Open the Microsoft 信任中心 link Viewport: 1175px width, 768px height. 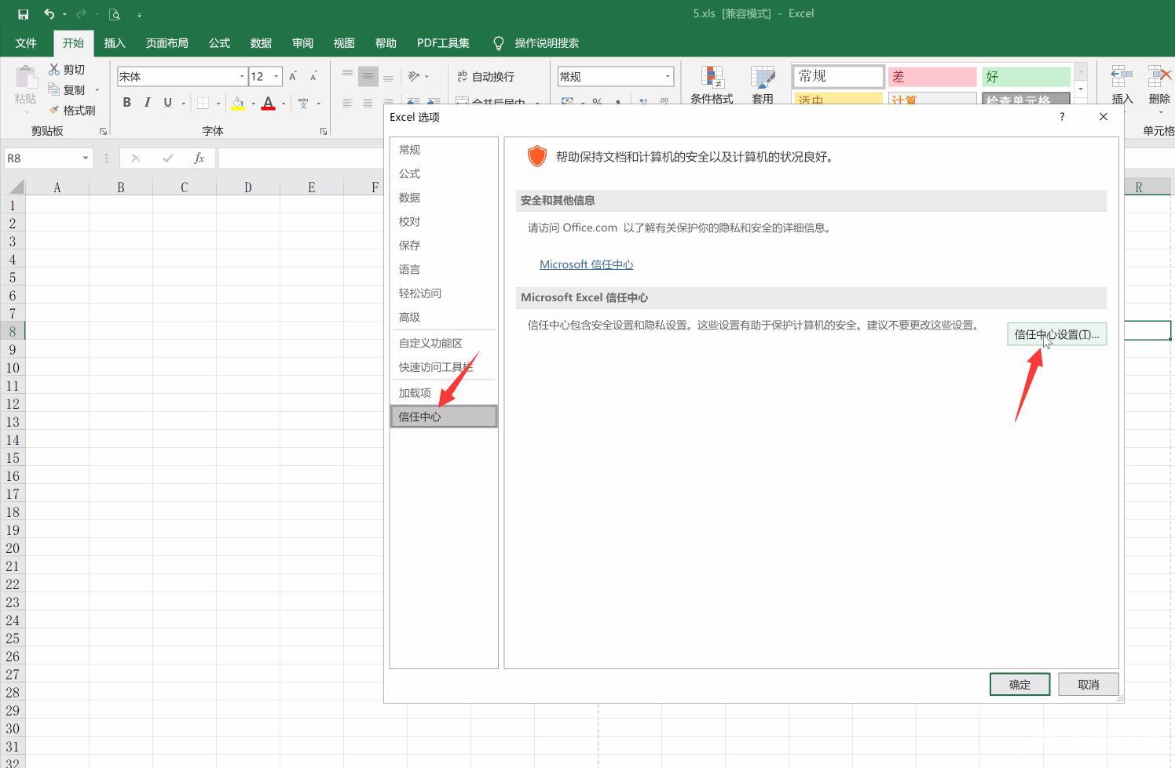[x=586, y=264]
